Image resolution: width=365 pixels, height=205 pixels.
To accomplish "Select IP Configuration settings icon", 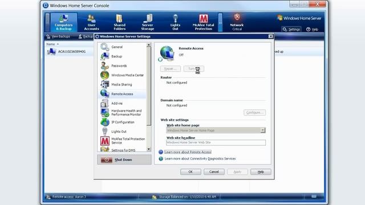I will click(x=105, y=122).
